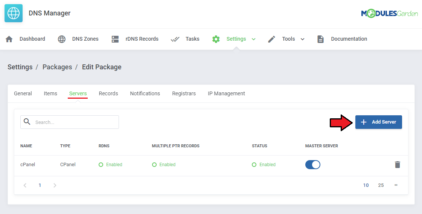
Task: Sort by STATUS column header
Action: [259, 146]
